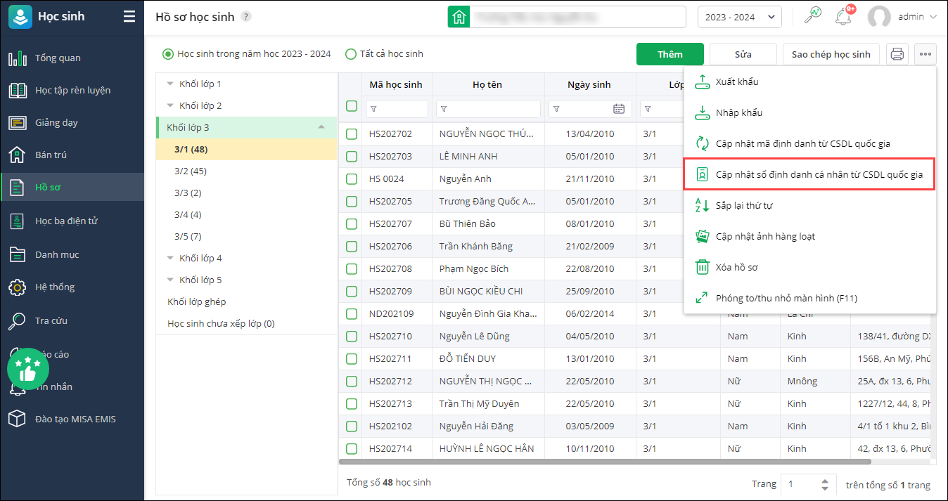948x501 pixels.
Task: Select class 3/2 (45) in the tree
Action: 247,171
